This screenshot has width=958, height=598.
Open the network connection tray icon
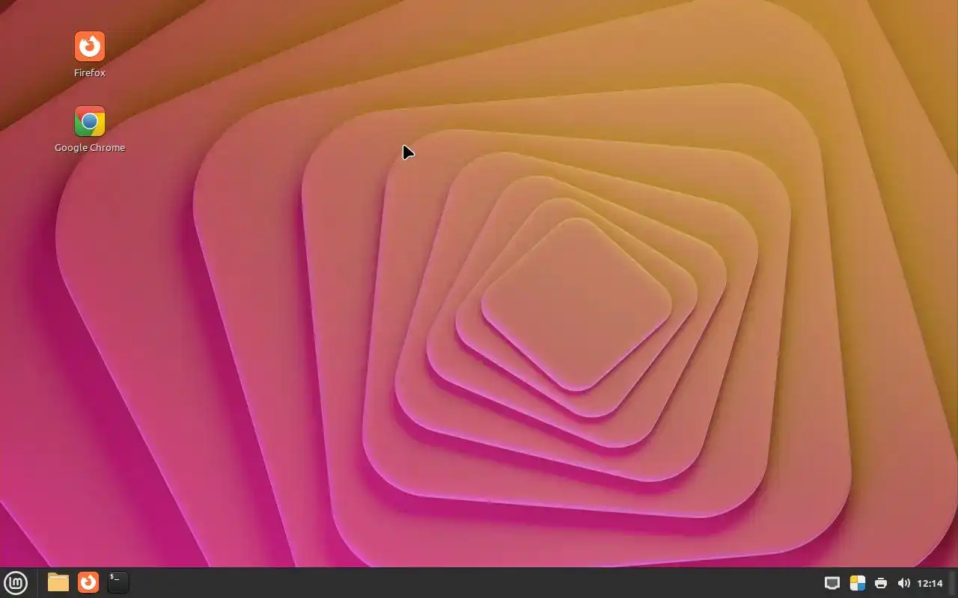click(832, 583)
